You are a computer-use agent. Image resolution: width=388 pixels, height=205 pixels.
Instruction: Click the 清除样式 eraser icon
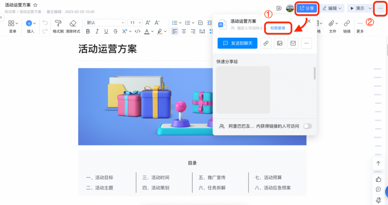[x=73, y=23]
